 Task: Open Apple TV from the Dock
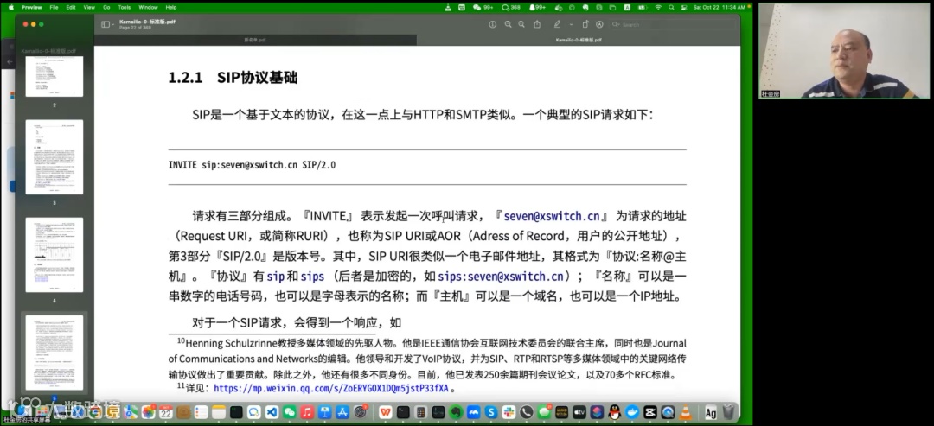579,411
